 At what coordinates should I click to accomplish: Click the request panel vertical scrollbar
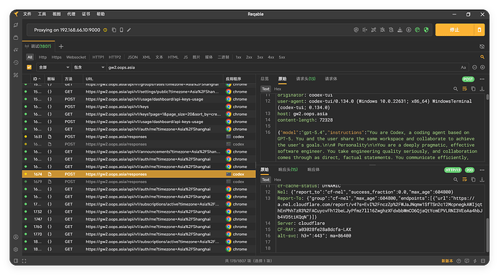(x=487, y=97)
